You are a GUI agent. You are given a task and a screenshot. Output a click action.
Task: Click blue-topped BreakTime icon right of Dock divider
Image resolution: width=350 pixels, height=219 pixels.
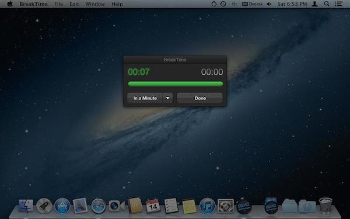tap(271, 206)
